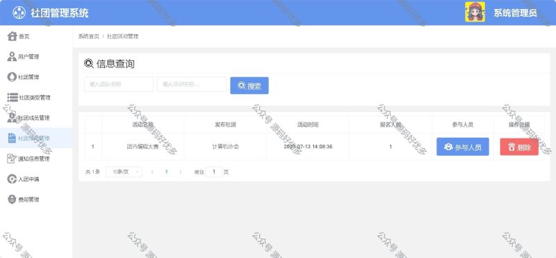Click the 社团管理系统 logo icon

click(x=19, y=13)
